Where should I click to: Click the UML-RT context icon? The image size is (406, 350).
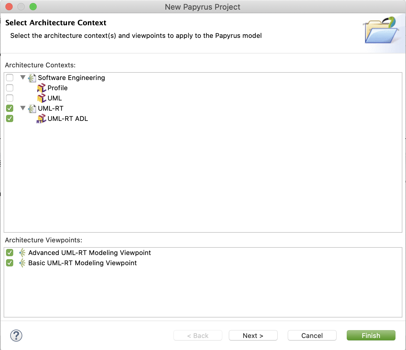(32, 109)
